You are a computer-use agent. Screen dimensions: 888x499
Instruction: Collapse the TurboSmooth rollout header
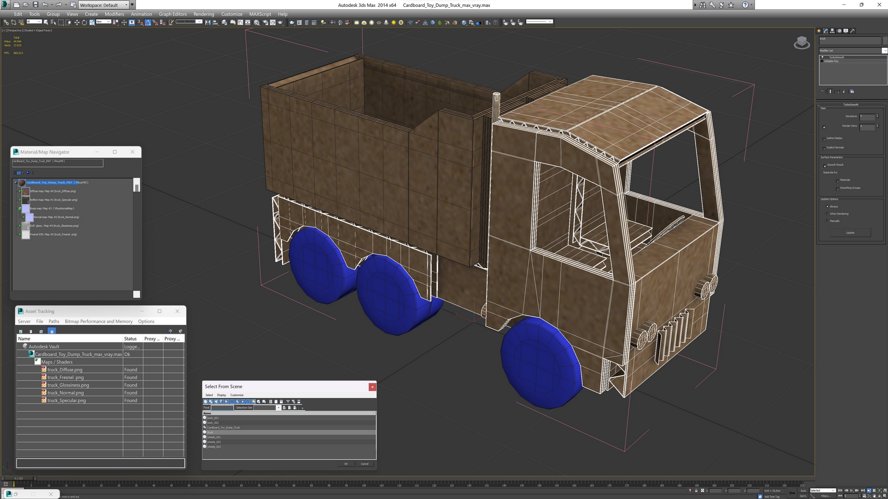tap(851, 105)
